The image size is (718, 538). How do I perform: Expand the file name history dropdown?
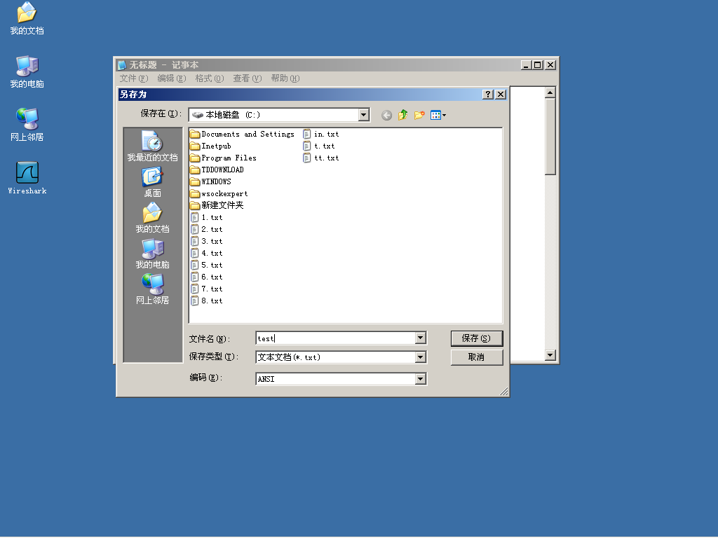pos(421,338)
